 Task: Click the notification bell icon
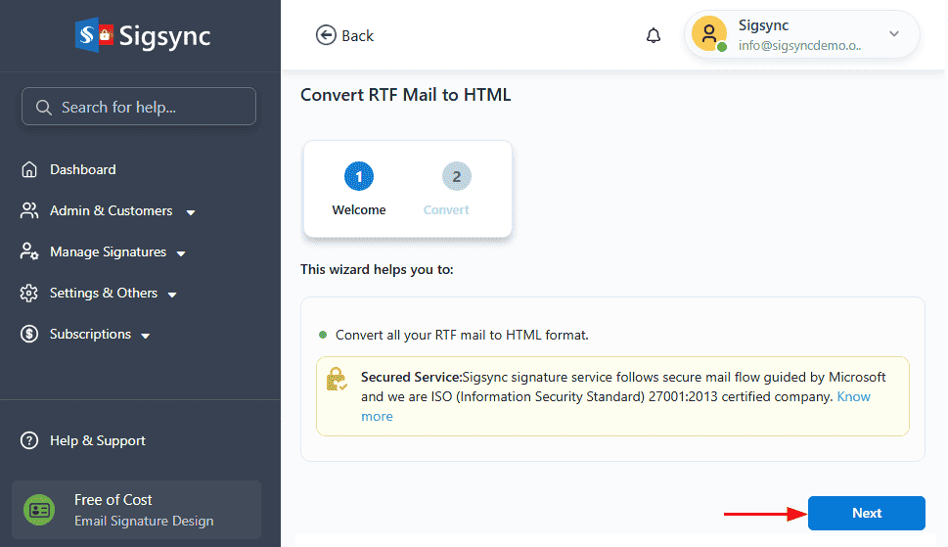coord(654,36)
